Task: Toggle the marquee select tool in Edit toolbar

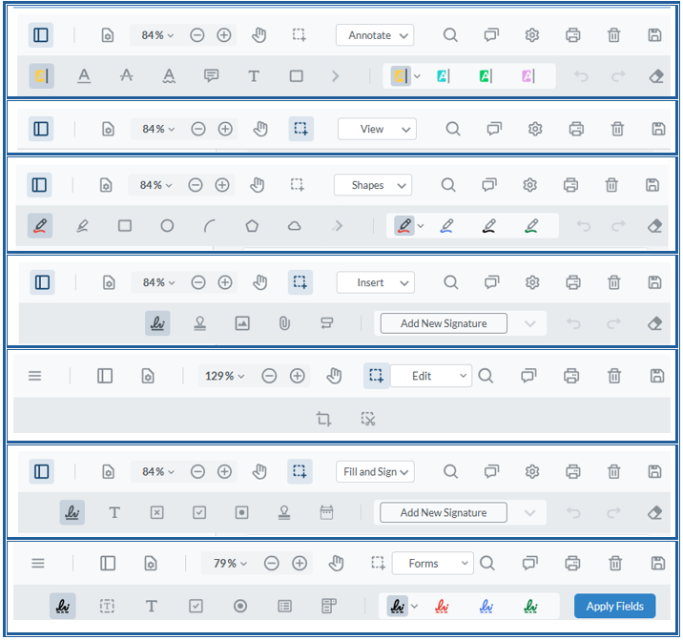Action: (377, 376)
